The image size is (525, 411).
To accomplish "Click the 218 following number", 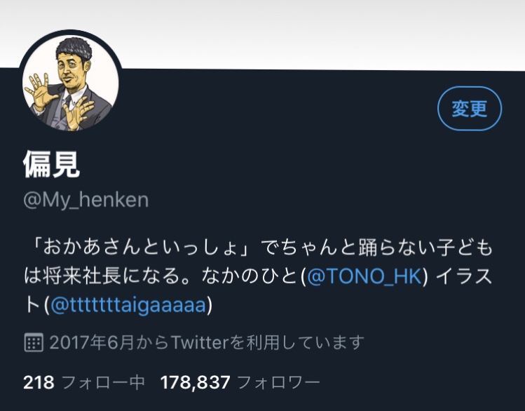I will click(x=39, y=382).
